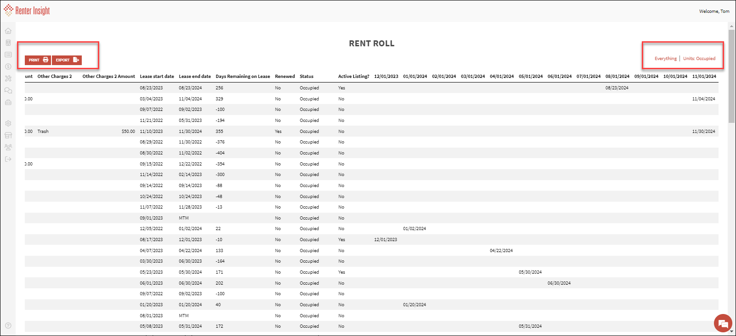Open the users group sidebar icon
This screenshot has width=736, height=336.
[8, 147]
